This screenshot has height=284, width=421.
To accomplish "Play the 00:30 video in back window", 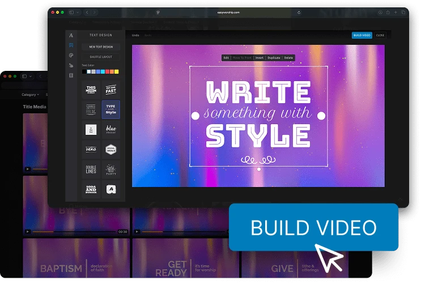I will coord(28,232).
